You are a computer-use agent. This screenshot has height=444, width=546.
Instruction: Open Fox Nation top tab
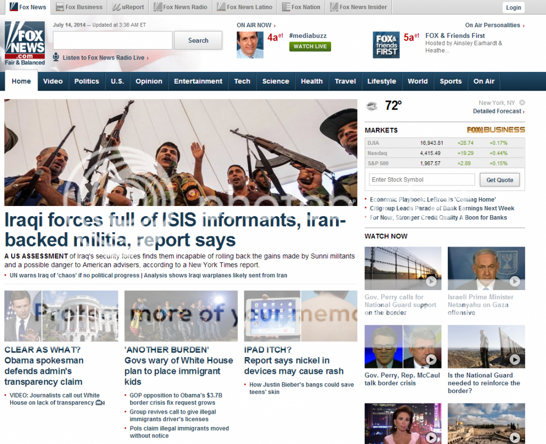pos(301,7)
